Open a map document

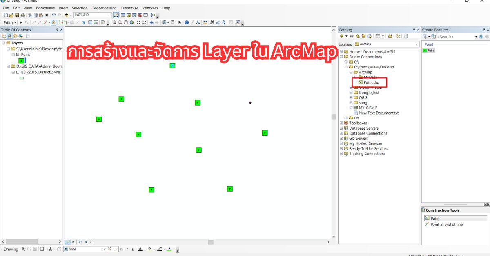click(x=11, y=15)
